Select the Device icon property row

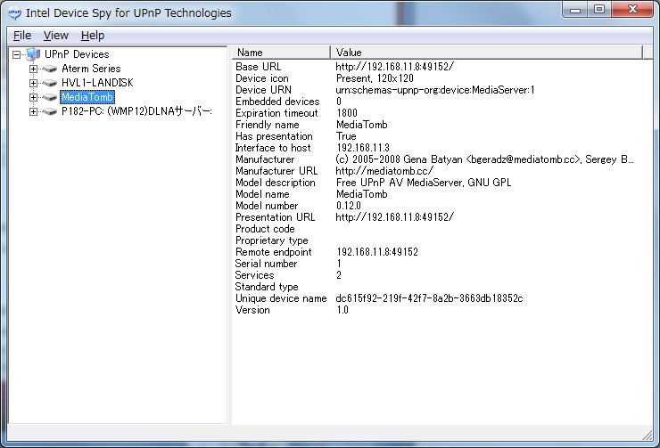(438, 78)
